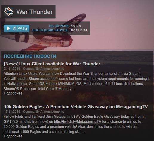154x141 pixels.
Task: Open the Linux Client available news headline
Action: coord(52,64)
